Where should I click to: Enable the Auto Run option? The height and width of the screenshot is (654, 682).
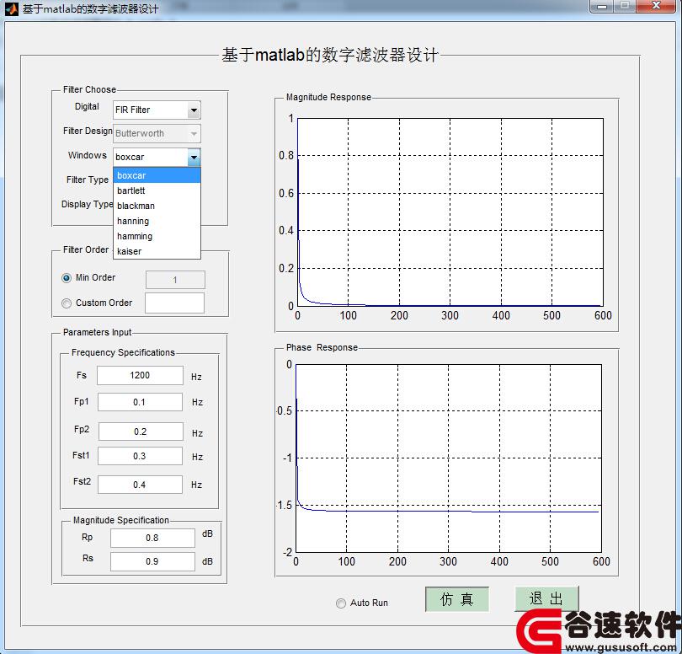(x=341, y=603)
